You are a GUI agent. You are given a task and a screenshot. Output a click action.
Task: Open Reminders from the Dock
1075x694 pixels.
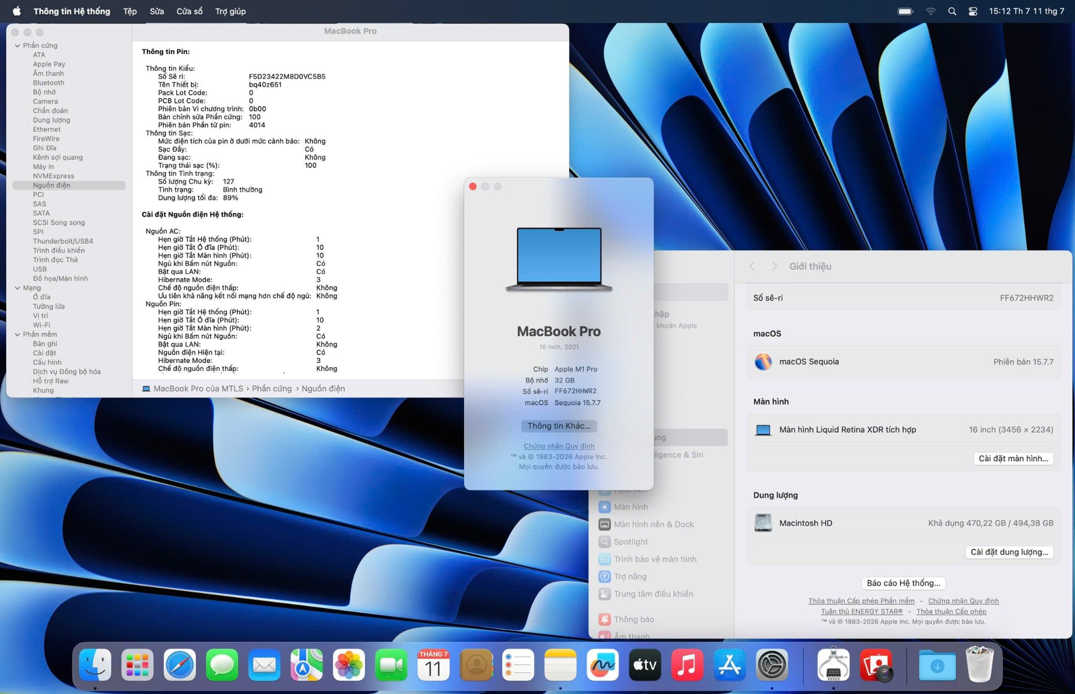(x=518, y=665)
